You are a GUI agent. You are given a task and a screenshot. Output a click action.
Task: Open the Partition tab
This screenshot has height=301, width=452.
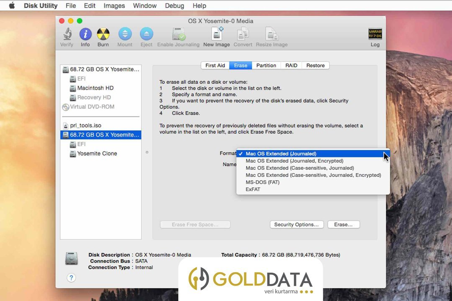pos(266,66)
